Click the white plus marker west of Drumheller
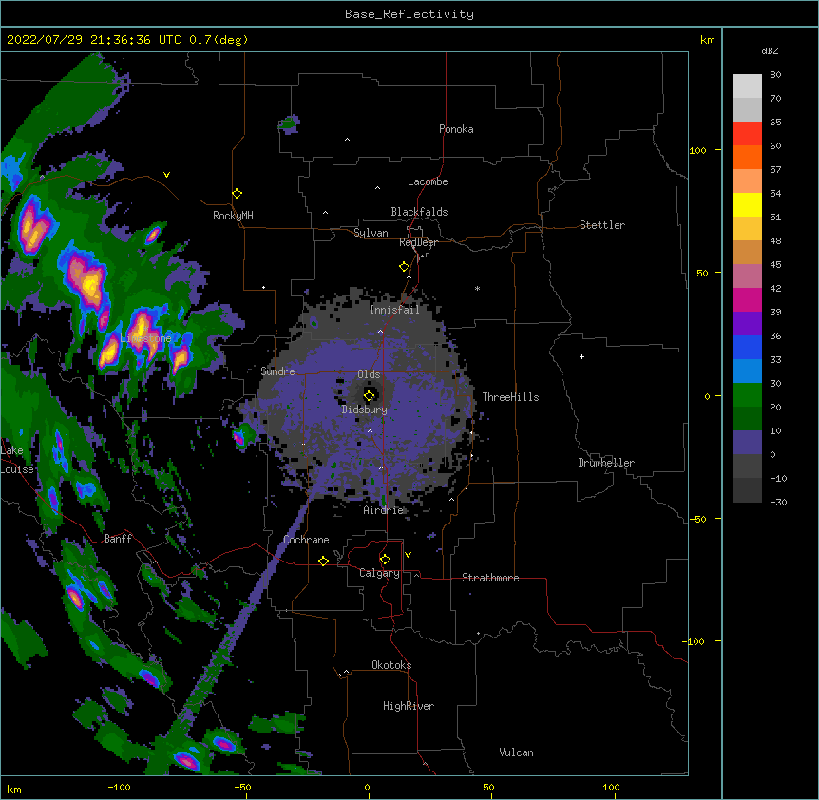The height and width of the screenshot is (800, 819). tap(581, 356)
